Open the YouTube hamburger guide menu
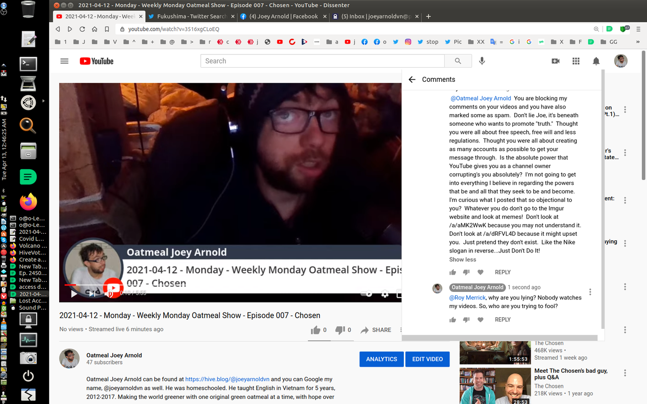 [64, 61]
